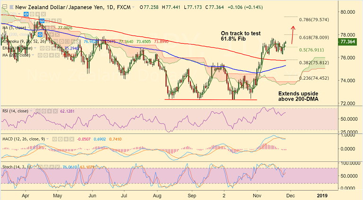Expand the Vol (20) dropdown arrow
The width and height of the screenshot is (363, 200).
pos(19,14)
